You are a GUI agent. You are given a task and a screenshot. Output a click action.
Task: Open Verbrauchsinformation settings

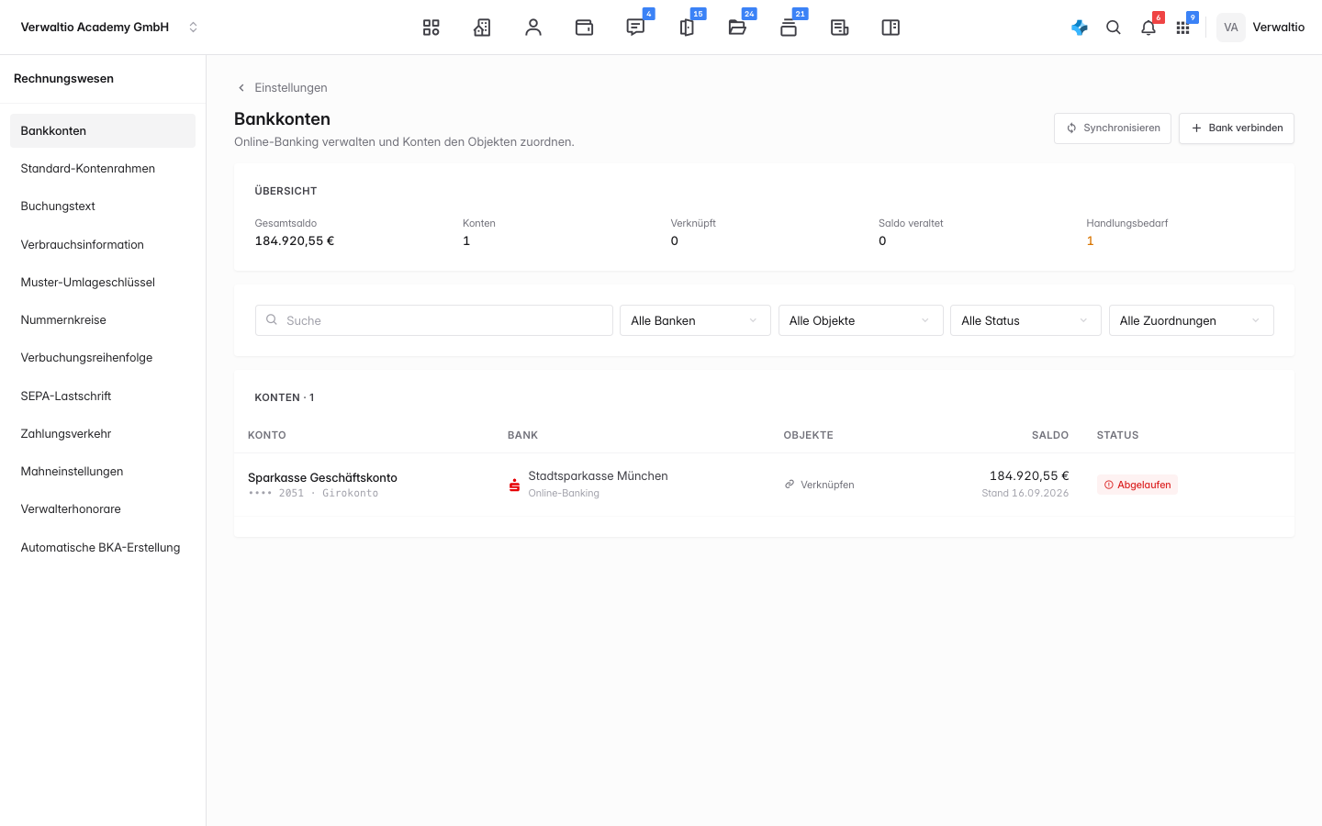pos(103,245)
